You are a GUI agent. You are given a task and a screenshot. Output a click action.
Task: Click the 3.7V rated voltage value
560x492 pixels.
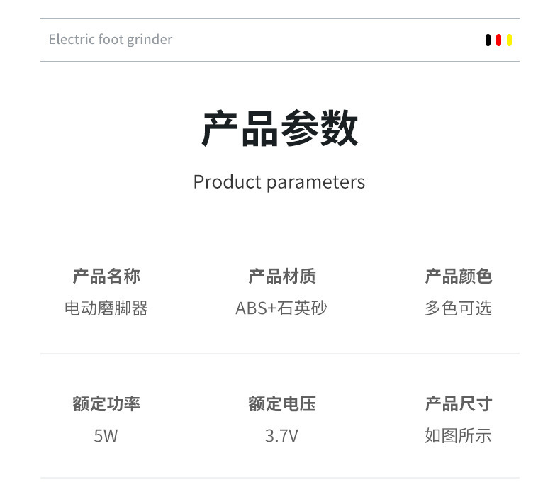click(x=281, y=435)
